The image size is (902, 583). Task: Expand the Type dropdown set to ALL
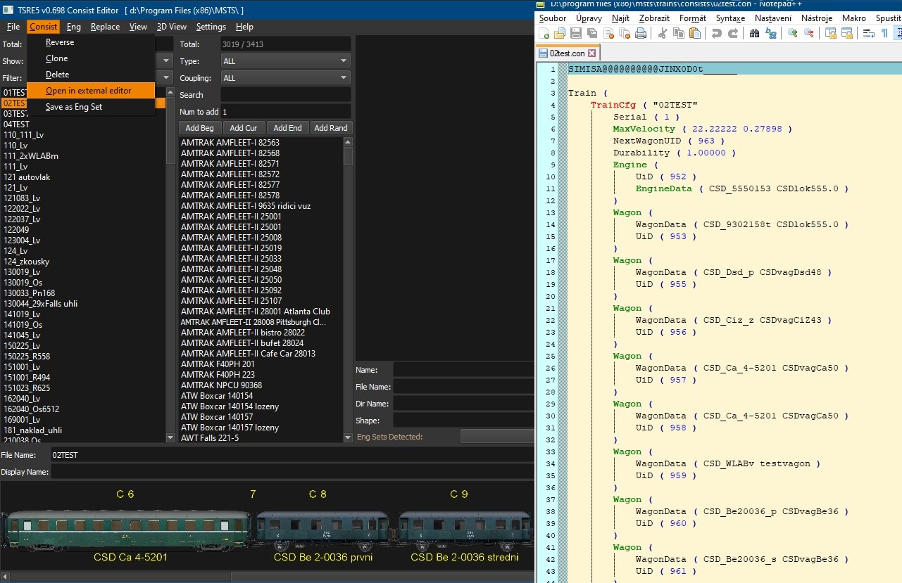(285, 61)
